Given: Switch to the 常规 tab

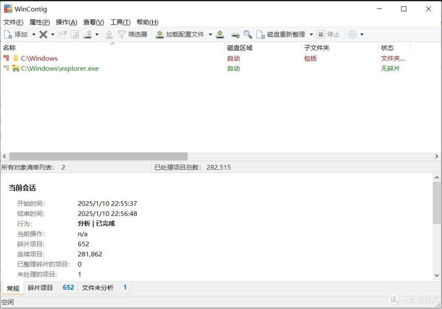Looking at the screenshot, I should click(x=13, y=288).
